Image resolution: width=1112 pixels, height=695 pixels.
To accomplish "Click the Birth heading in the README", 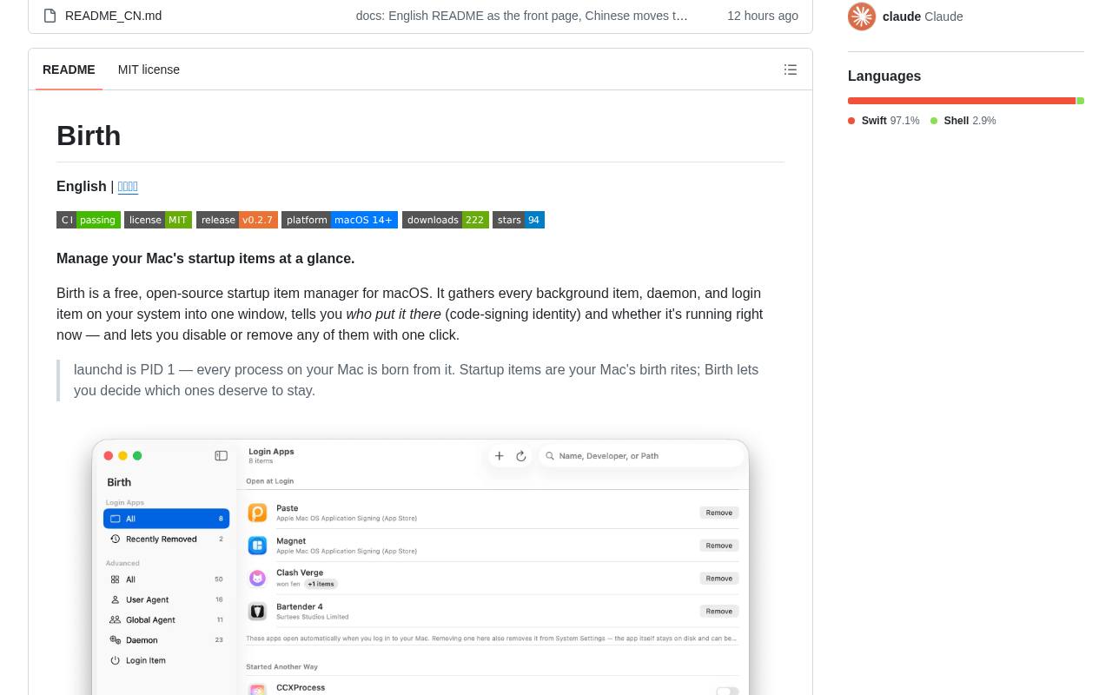I will [89, 136].
